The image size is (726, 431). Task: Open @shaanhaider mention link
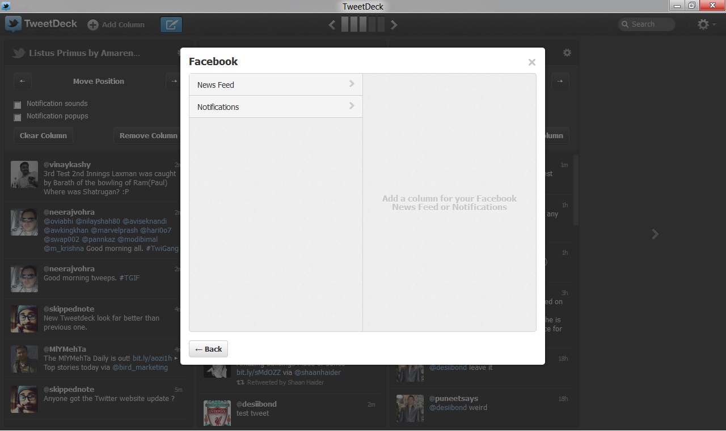318,373
